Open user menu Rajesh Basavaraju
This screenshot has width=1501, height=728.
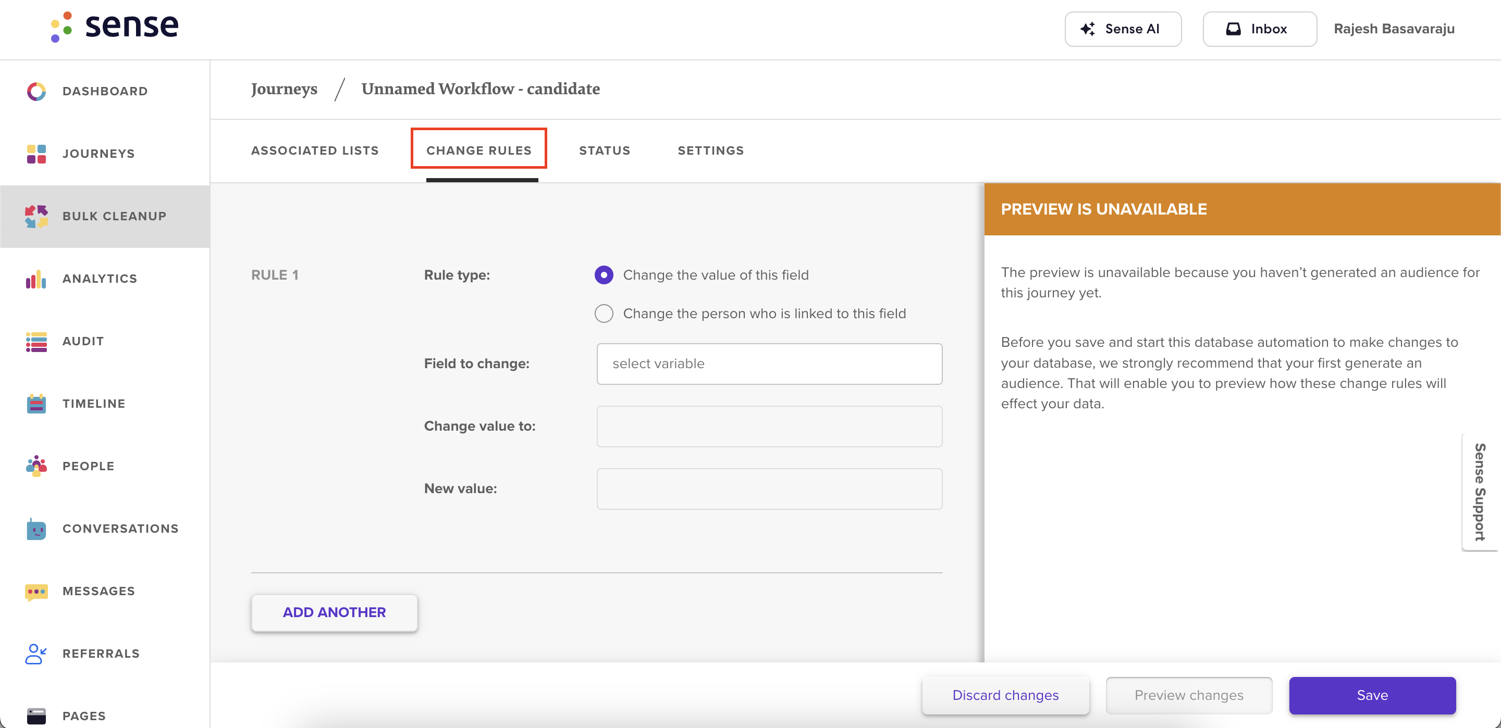[1394, 29]
